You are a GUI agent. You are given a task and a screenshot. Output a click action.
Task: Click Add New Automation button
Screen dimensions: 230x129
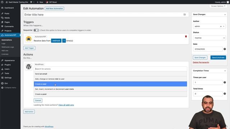coord(54,9)
